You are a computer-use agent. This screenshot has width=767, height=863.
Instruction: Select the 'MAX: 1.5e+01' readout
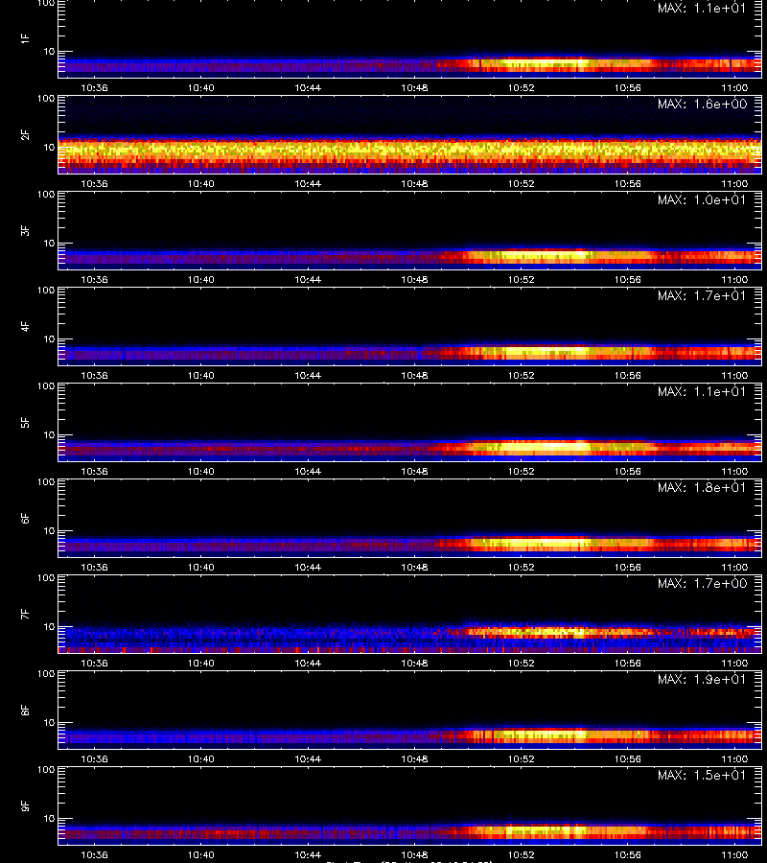click(702, 775)
